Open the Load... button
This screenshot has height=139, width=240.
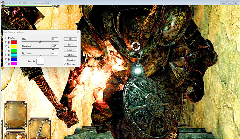[x=71, y=50]
